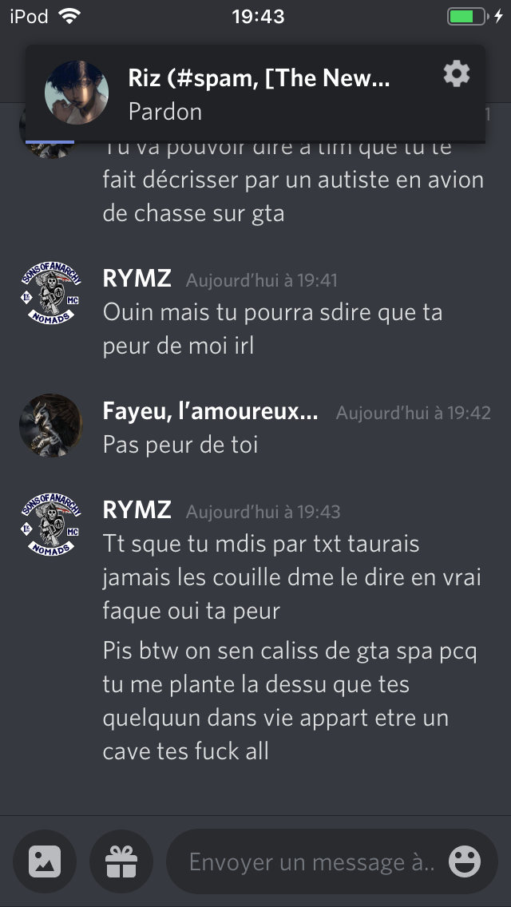
Task: Open notification settings gear icon
Action: pyautogui.click(x=457, y=74)
